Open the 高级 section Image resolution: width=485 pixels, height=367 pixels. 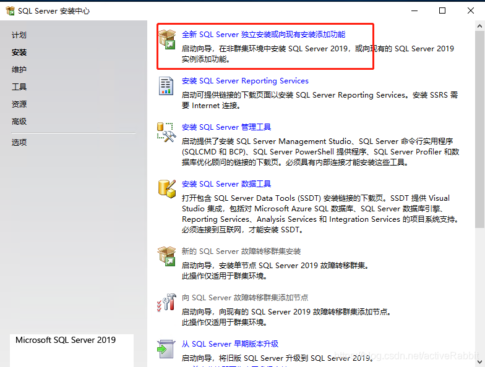pos(19,121)
